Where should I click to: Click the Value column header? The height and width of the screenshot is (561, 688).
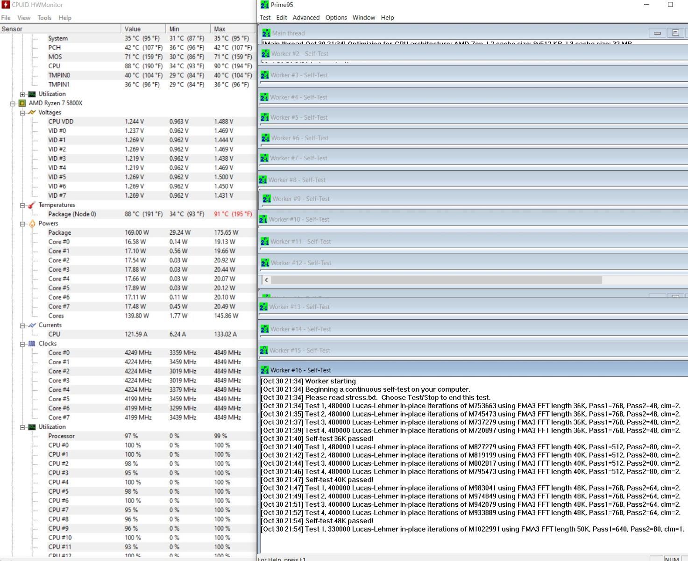point(143,29)
